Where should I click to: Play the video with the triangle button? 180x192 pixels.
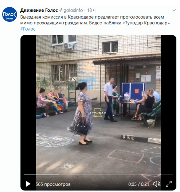coord(28,184)
